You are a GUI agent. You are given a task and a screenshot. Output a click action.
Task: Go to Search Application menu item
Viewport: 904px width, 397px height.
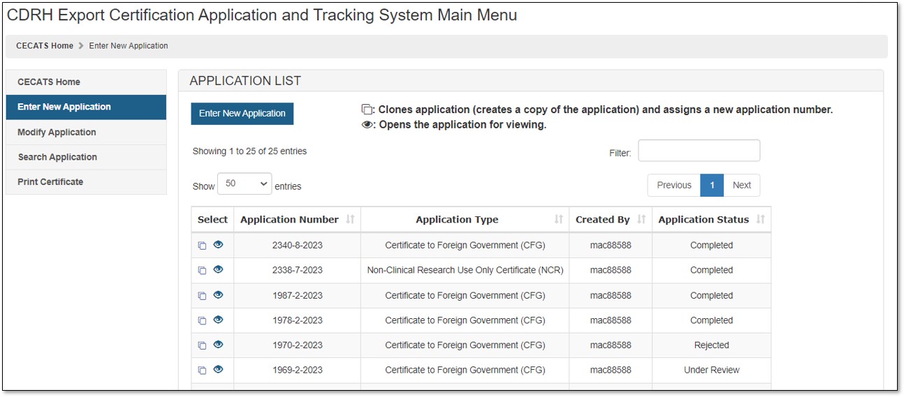click(x=57, y=157)
